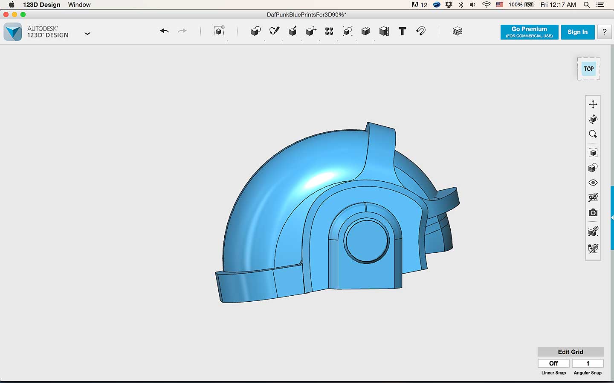Click the volume speaker icon

point(472,5)
